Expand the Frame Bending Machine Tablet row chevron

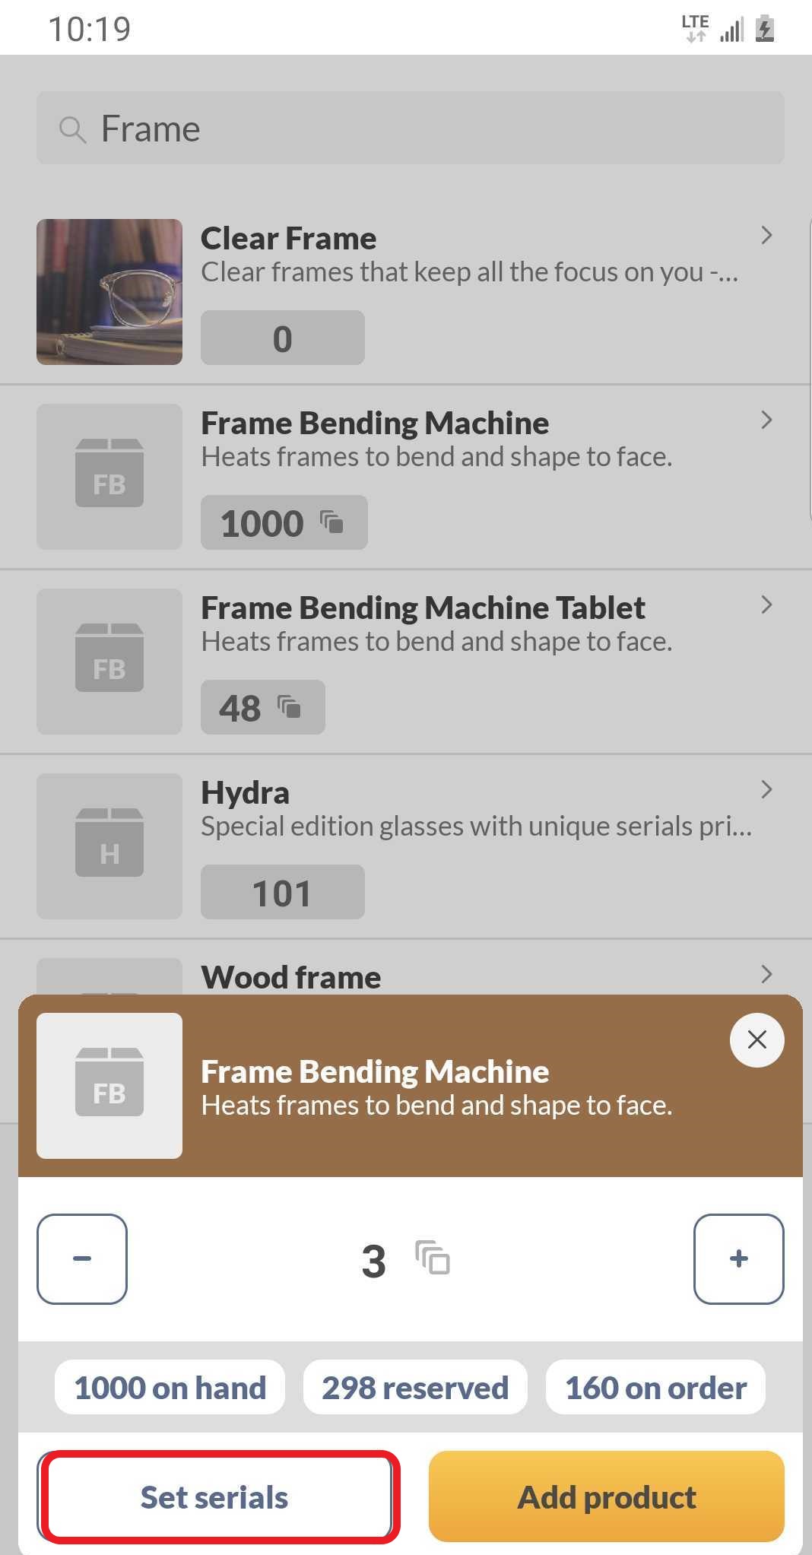click(767, 605)
